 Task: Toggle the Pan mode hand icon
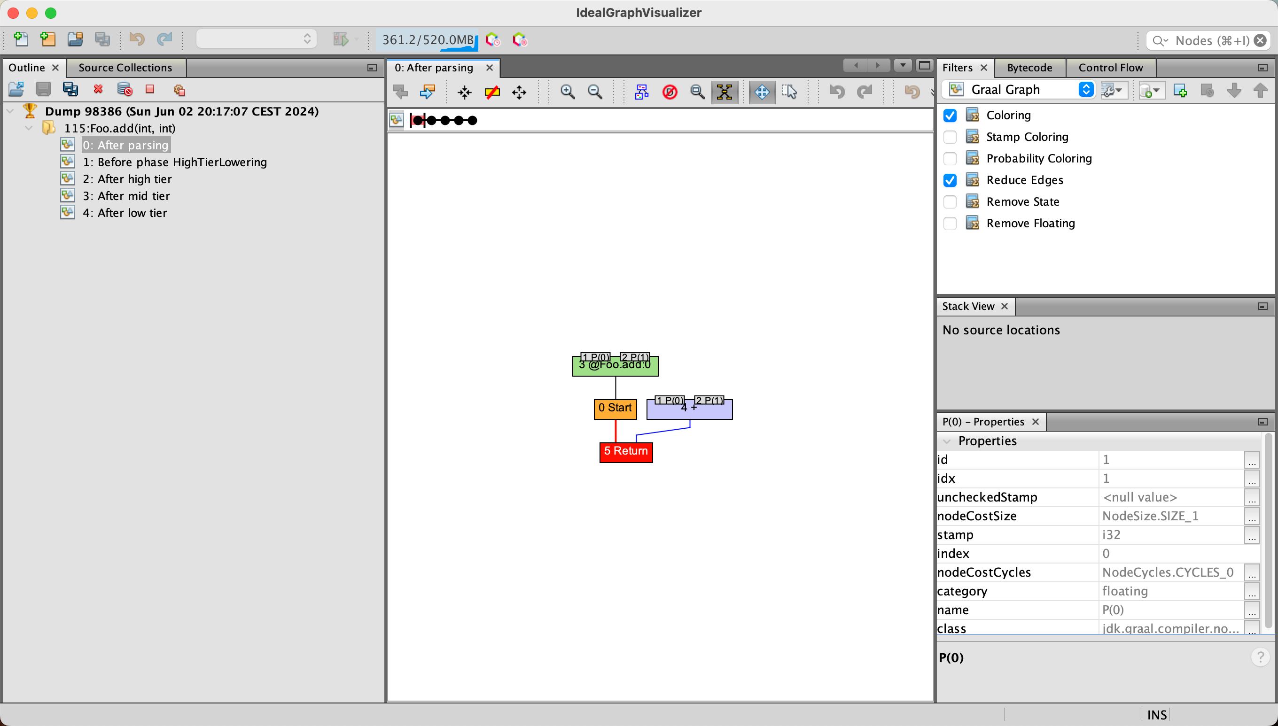tap(762, 92)
